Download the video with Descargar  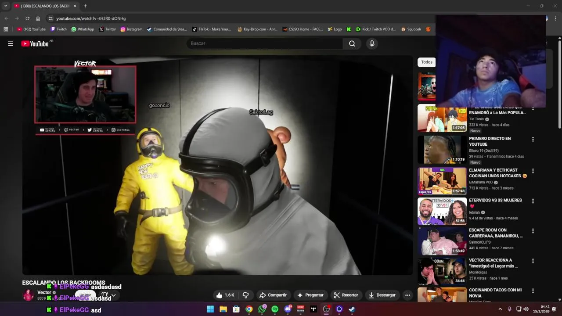pyautogui.click(x=382, y=295)
